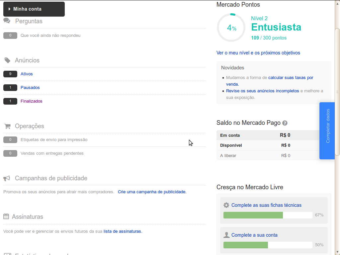Click the Operações section heading
Image resolution: width=340 pixels, height=255 pixels.
point(30,126)
